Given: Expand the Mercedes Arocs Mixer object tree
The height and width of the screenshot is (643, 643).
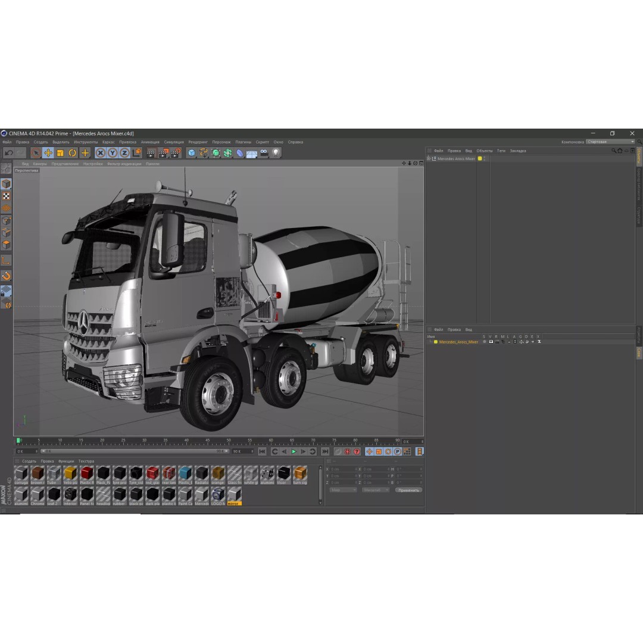Looking at the screenshot, I should pos(429,158).
